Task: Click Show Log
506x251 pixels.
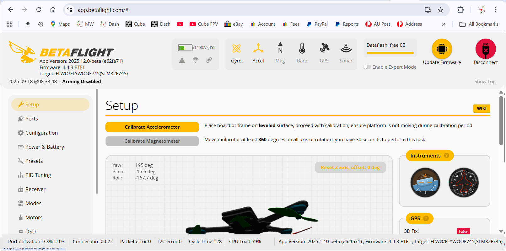Action: tap(485, 82)
